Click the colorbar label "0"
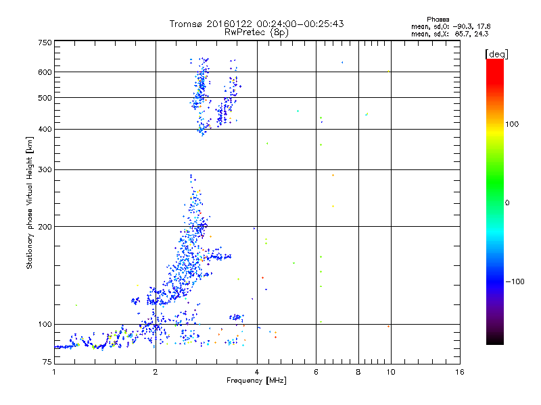This screenshot has width=541, height=405. click(507, 203)
